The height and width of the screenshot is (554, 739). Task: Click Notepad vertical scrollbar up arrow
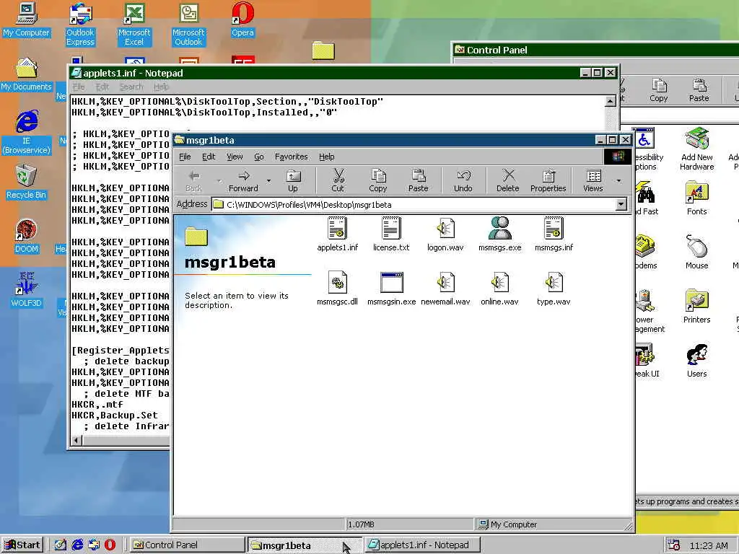point(610,101)
